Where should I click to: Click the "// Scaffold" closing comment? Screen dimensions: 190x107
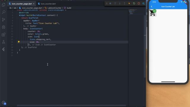click(x=31, y=47)
